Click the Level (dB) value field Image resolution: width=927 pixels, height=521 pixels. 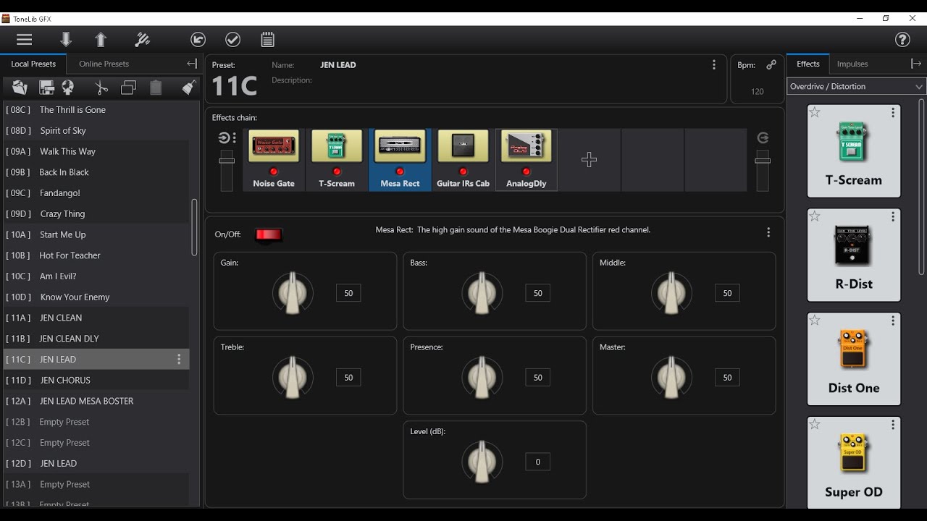(x=537, y=462)
